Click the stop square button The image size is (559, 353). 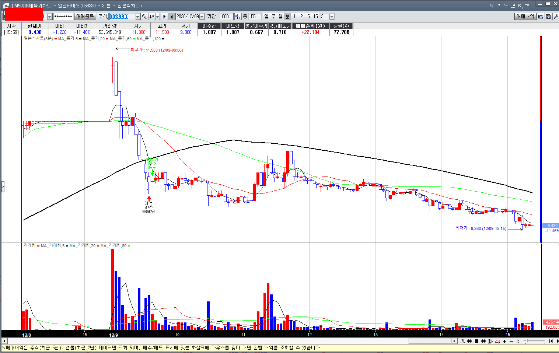pyautogui.click(x=476, y=341)
